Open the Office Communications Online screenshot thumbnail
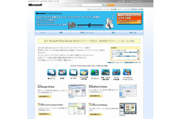 (77, 109)
